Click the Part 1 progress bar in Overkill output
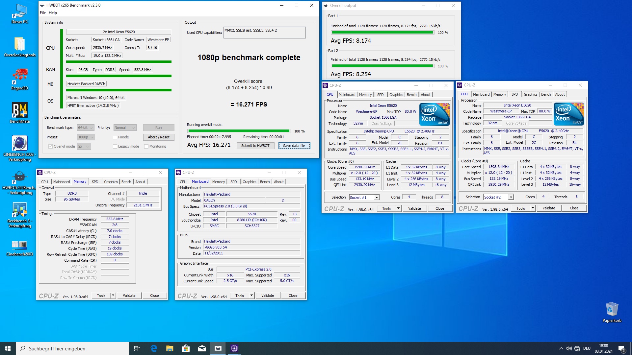This screenshot has width=632, height=355. tap(382, 33)
